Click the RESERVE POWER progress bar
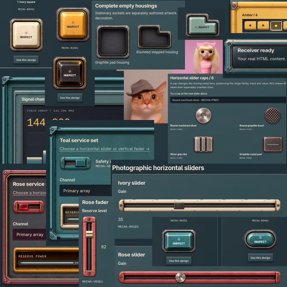Image resolution: width=287 pixels, height=287 pixels. pyautogui.click(x=48, y=263)
